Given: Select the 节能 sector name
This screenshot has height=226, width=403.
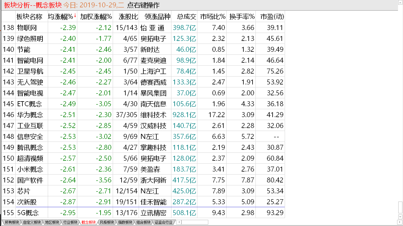Looking at the screenshot, I should pos(24,49).
